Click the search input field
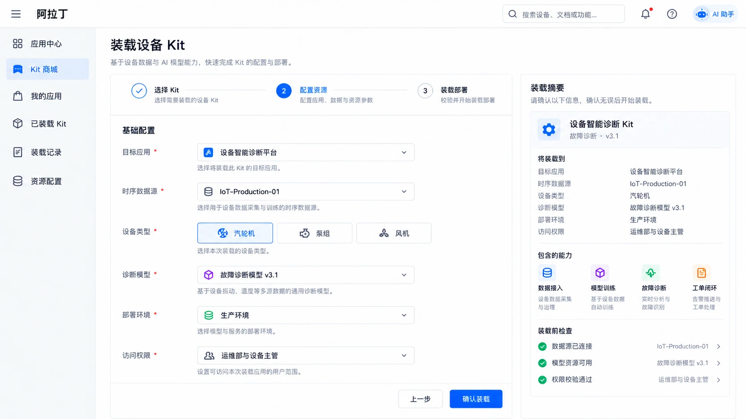This screenshot has height=419, width=746. coord(564,14)
